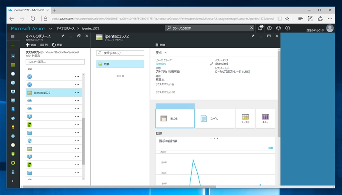Select the 概要 menu item

pyautogui.click(x=120, y=64)
